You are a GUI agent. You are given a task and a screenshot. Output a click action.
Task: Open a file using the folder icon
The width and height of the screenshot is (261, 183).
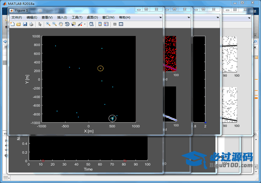[x=19, y=24]
